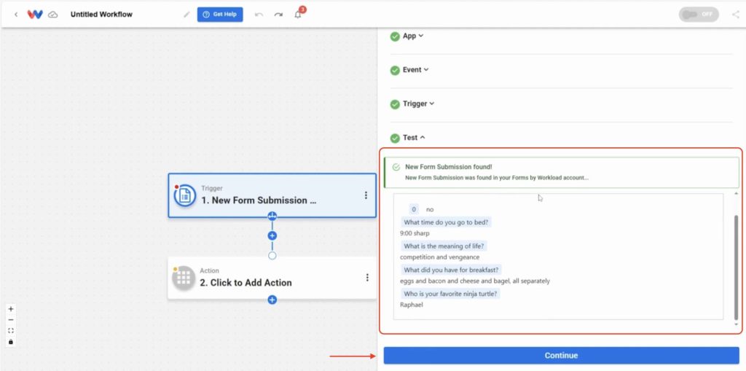The height and width of the screenshot is (371, 746).
Task: Expand the Event section
Action: tap(416, 69)
